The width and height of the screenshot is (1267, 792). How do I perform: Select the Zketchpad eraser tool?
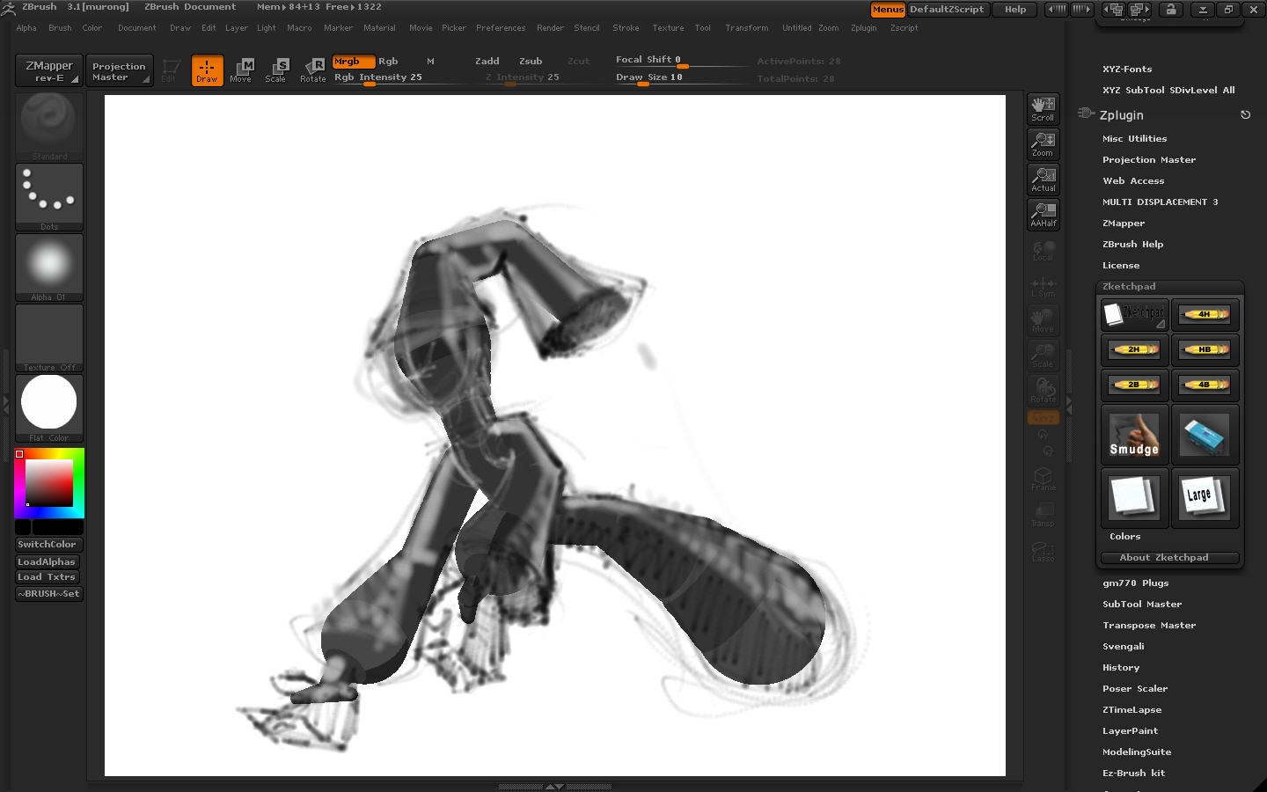[1205, 436]
